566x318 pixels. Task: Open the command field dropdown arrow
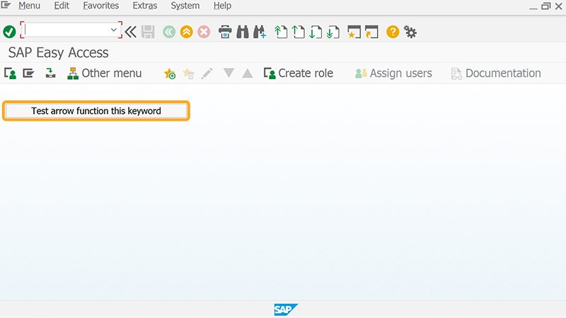click(113, 30)
